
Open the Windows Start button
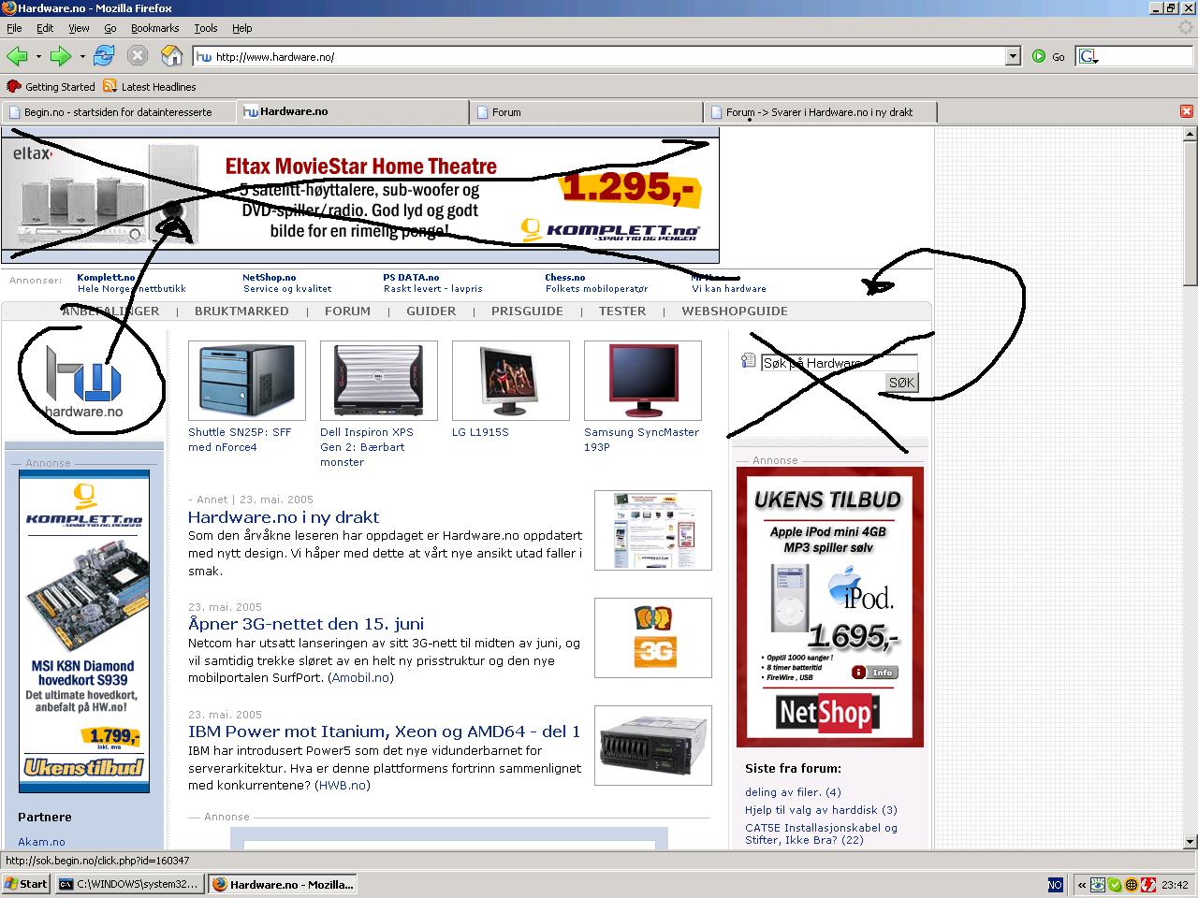coord(26,884)
